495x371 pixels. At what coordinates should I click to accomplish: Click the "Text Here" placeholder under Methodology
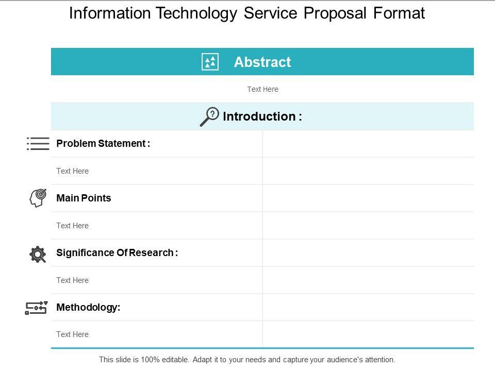(72, 334)
